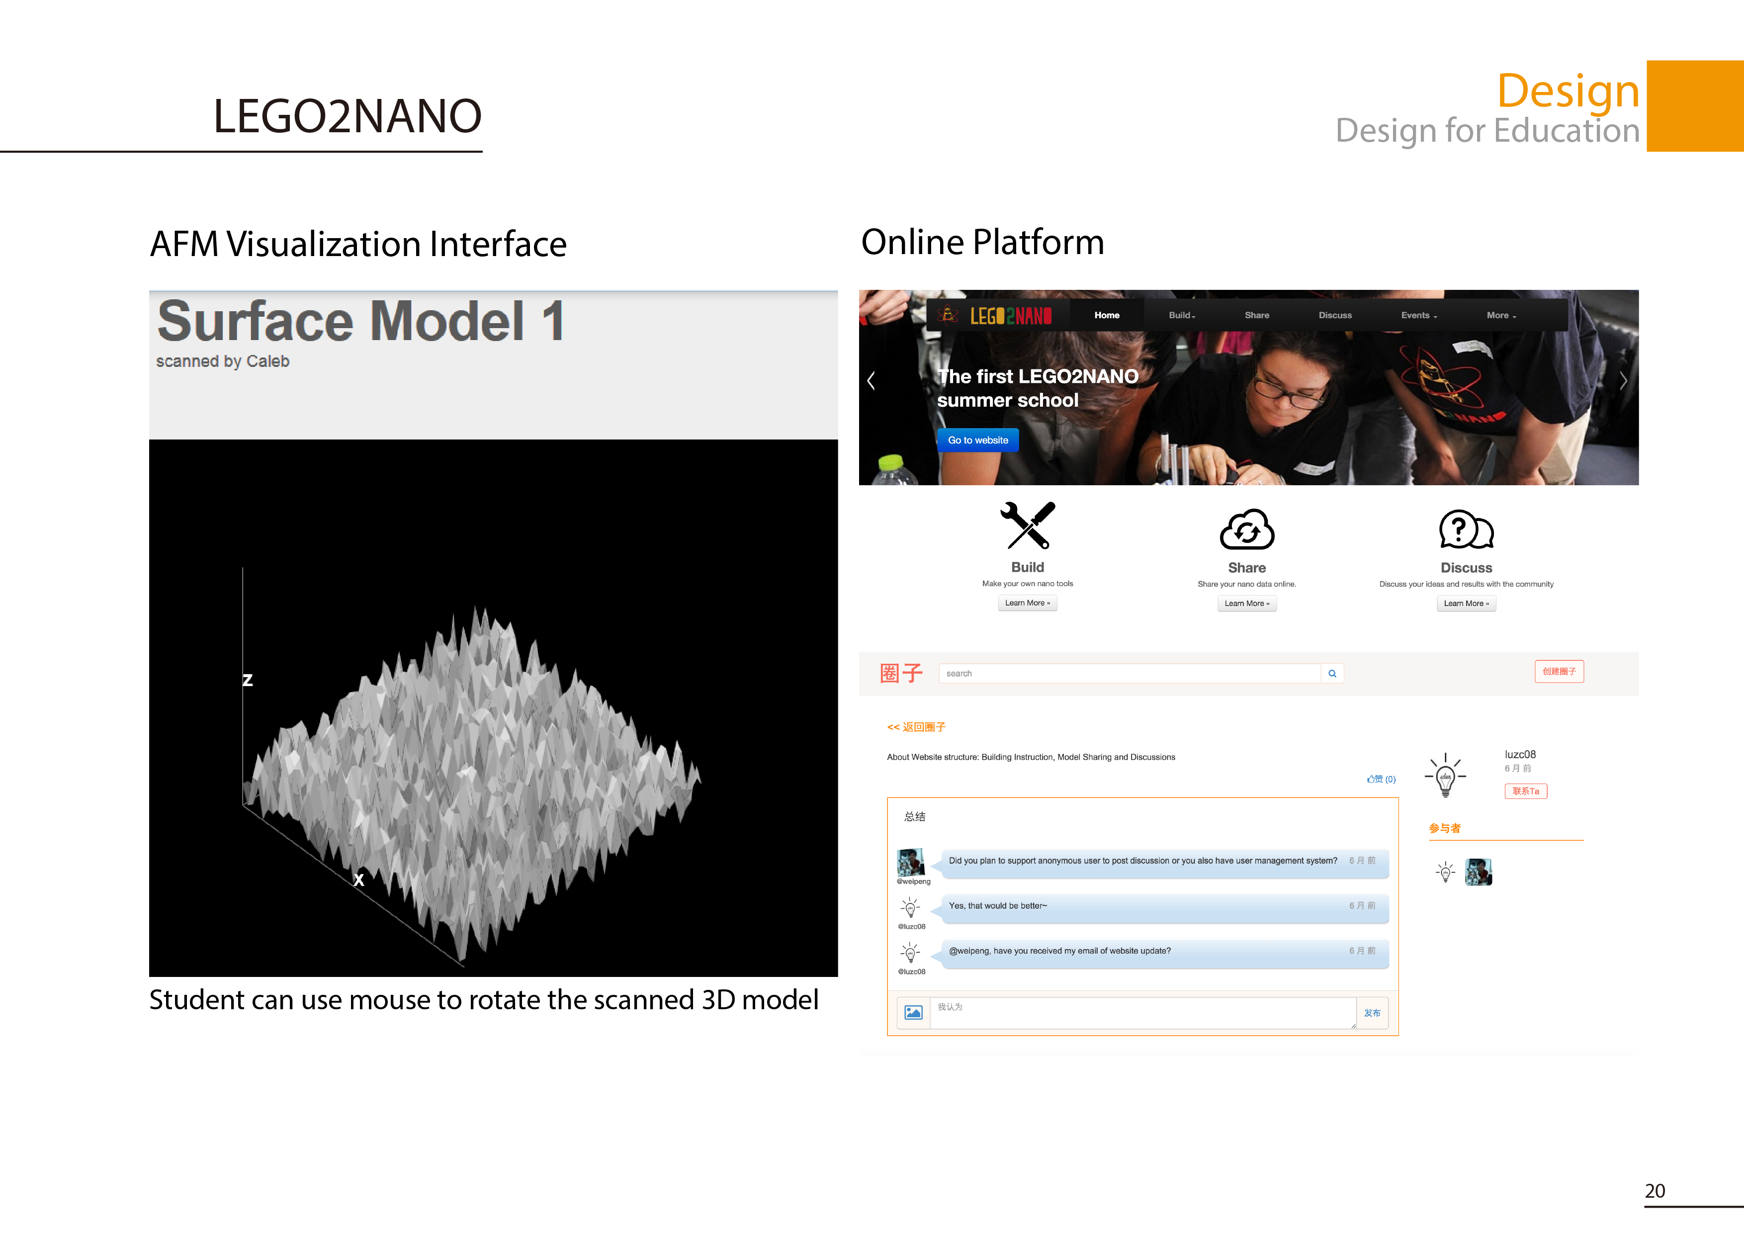Click Learn More under Share

[1246, 604]
